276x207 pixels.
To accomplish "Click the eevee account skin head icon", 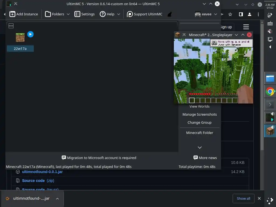I will [x=198, y=14].
